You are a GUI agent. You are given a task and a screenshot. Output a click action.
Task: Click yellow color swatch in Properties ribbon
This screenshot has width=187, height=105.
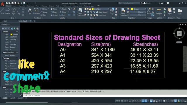(132, 9)
